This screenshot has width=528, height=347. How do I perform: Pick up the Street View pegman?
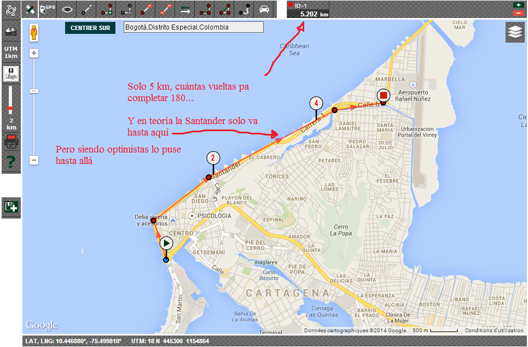[x=34, y=33]
